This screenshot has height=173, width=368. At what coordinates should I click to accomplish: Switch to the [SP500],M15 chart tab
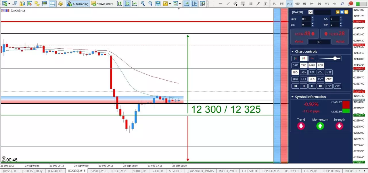(x=98, y=171)
